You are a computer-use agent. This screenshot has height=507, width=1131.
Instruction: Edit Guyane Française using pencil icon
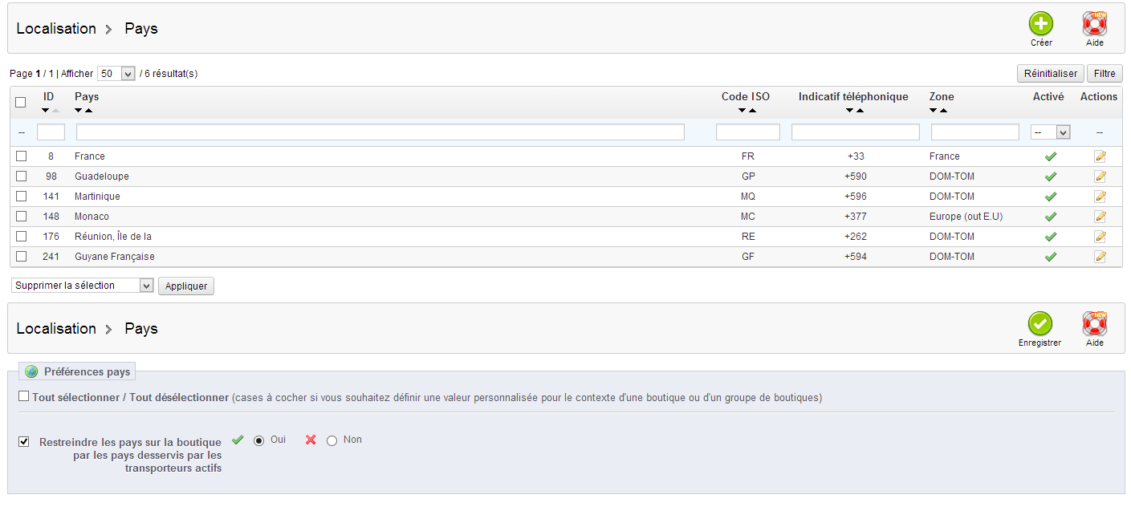tap(1100, 257)
